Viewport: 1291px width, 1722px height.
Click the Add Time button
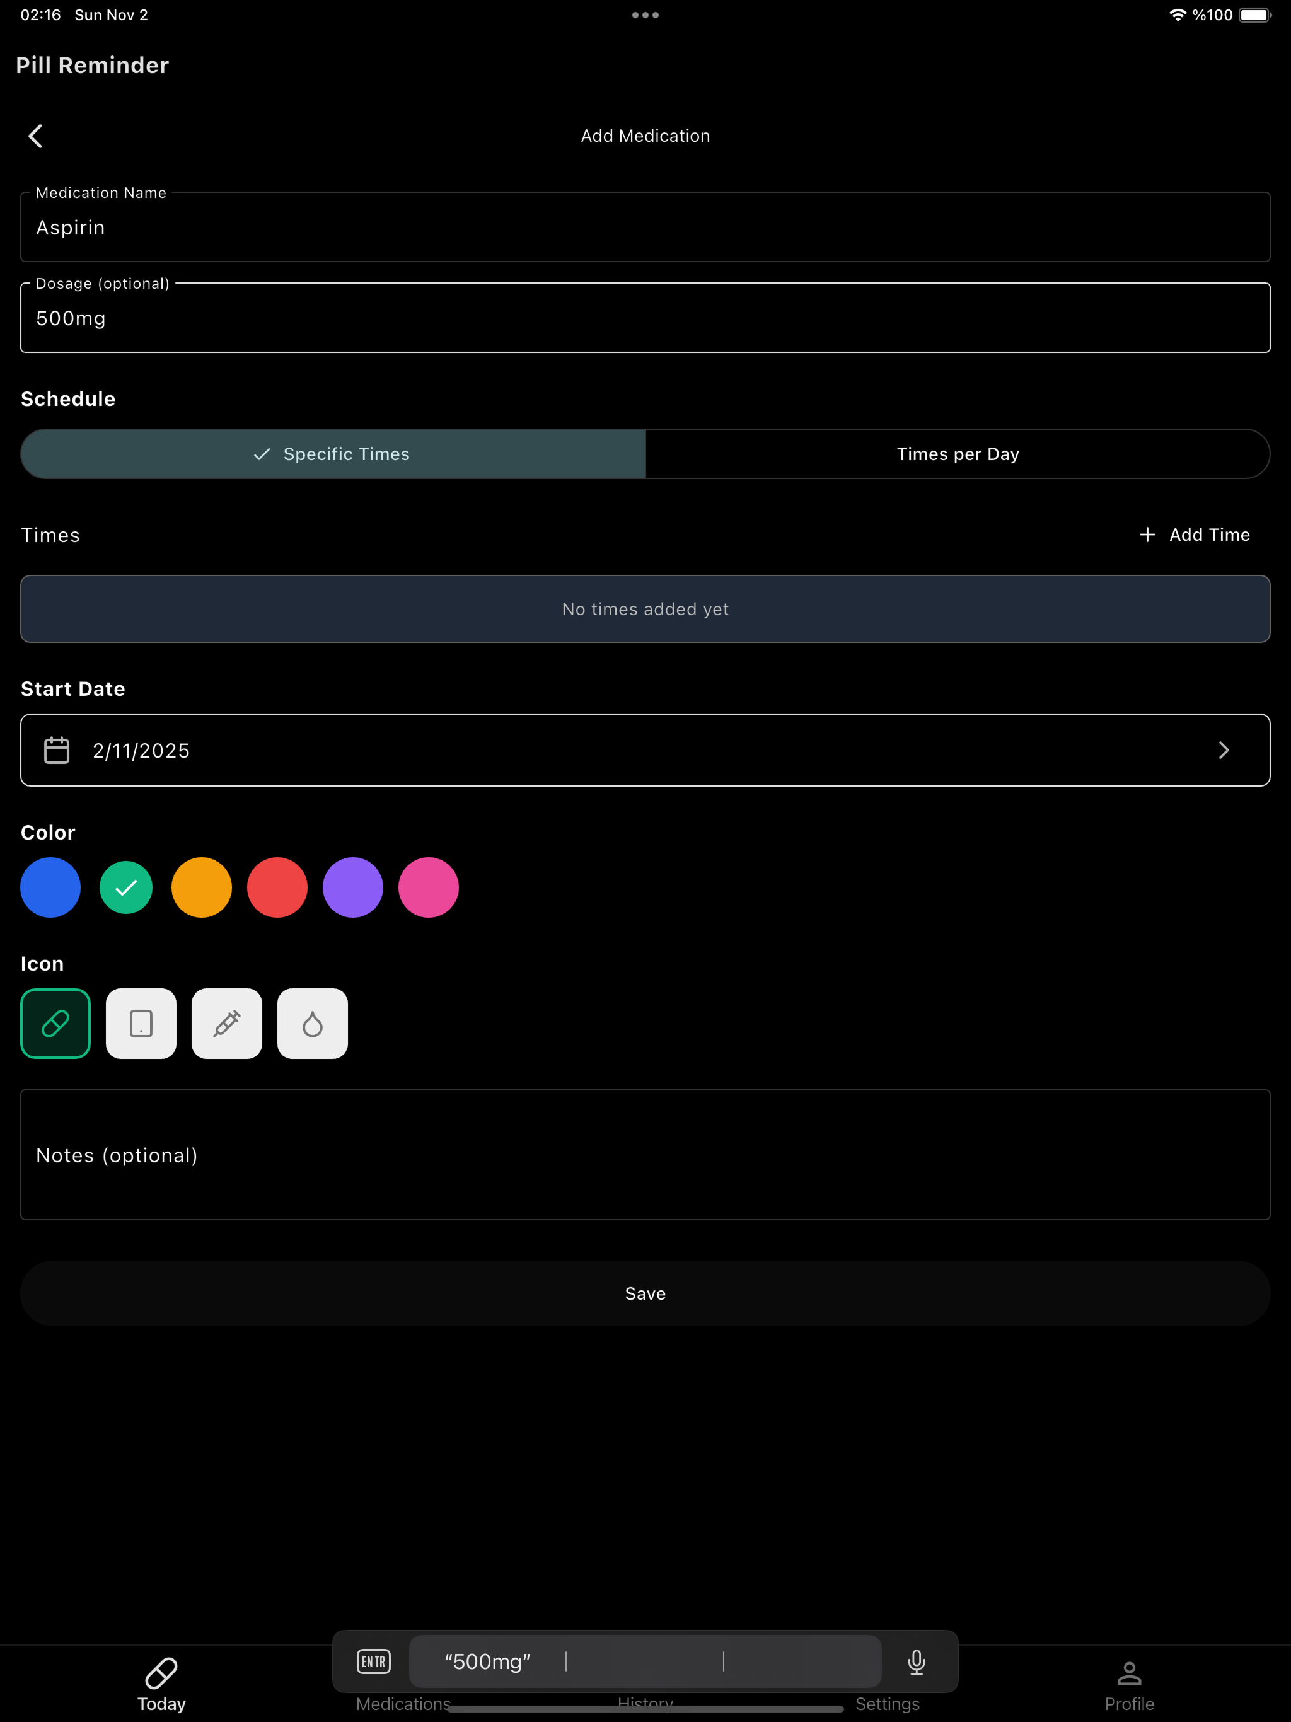click(x=1195, y=535)
